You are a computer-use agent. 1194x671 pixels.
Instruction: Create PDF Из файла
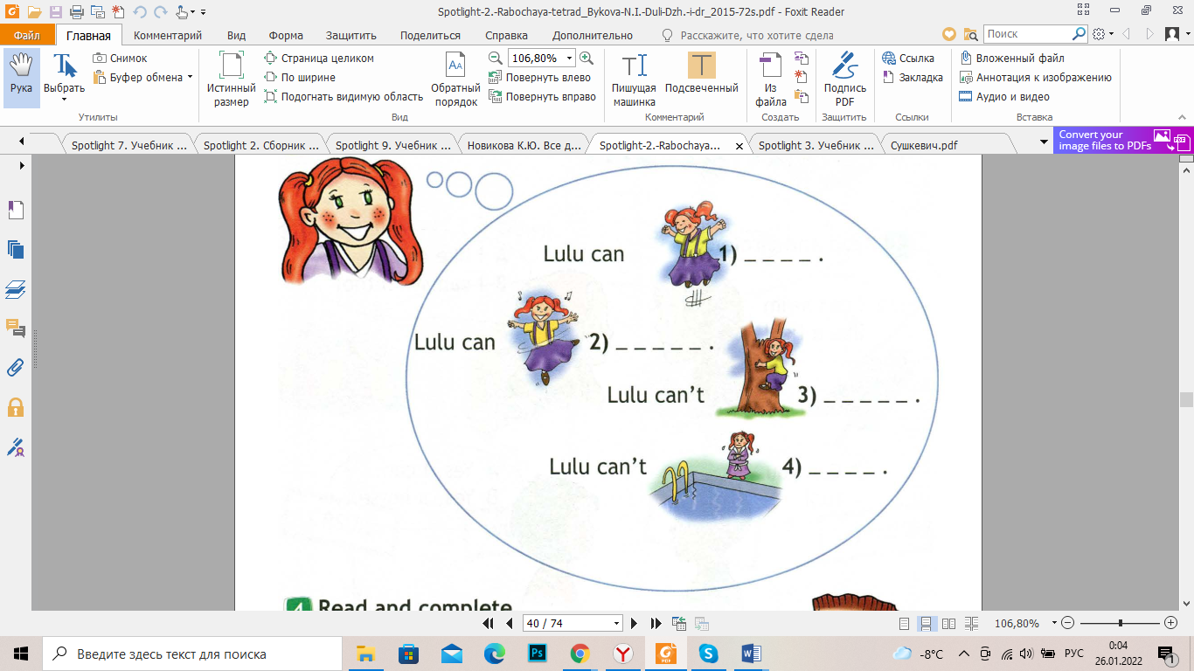(770, 80)
